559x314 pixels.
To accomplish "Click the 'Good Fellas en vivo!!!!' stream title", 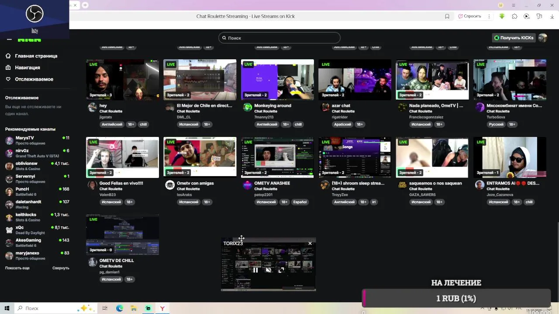I will (121, 183).
